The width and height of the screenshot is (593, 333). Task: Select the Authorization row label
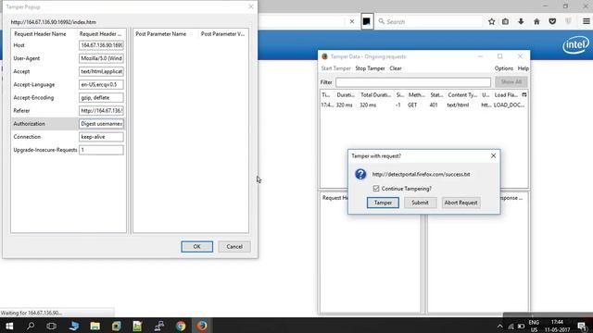29,123
